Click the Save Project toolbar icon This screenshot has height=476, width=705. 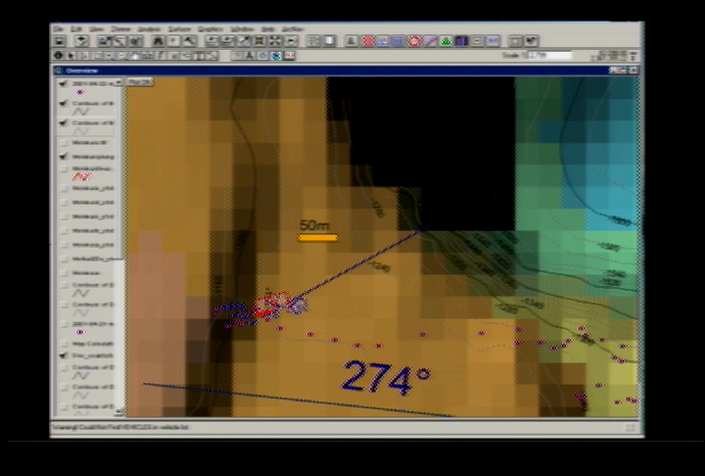(x=60, y=41)
